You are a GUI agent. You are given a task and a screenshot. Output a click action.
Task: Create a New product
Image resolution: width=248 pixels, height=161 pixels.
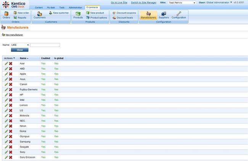(x=95, y=13)
